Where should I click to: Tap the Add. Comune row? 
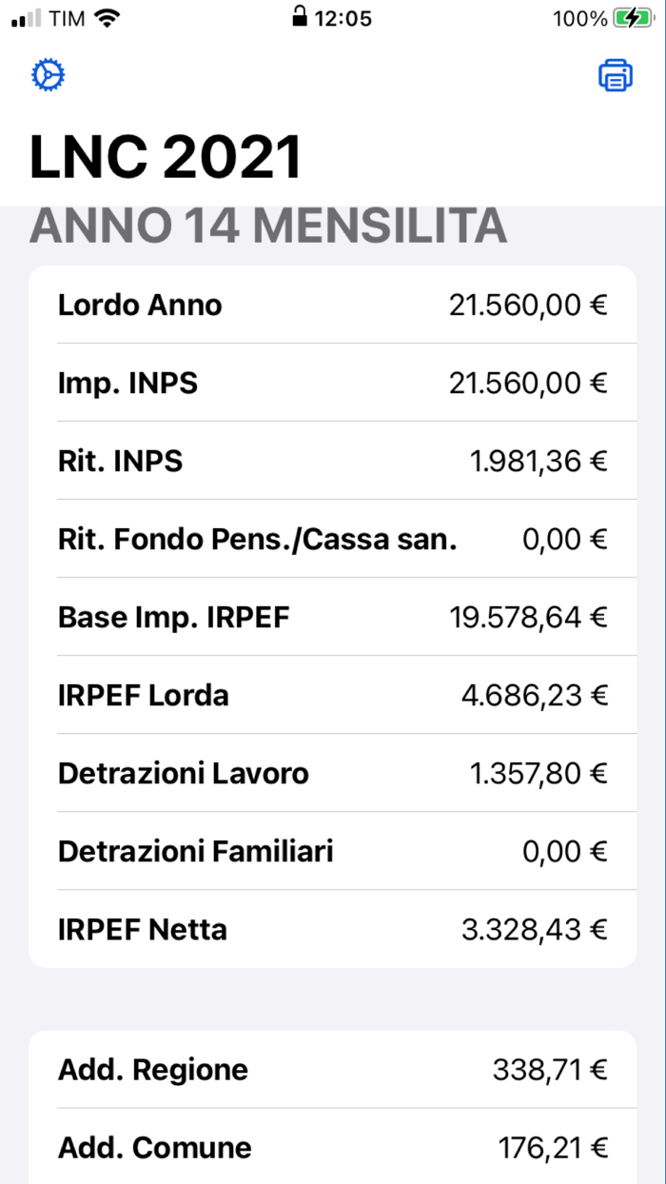332,1147
